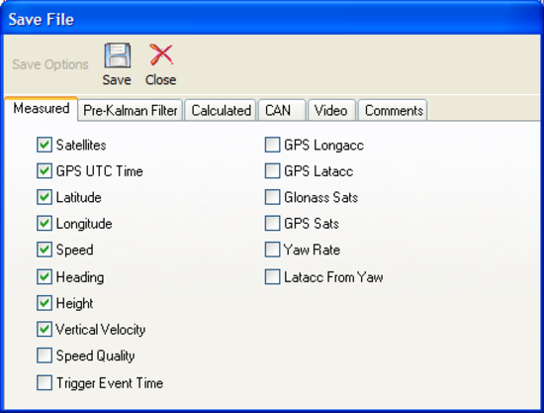Click the red X Close icon
Screen dimensions: 544x413
pos(161,54)
